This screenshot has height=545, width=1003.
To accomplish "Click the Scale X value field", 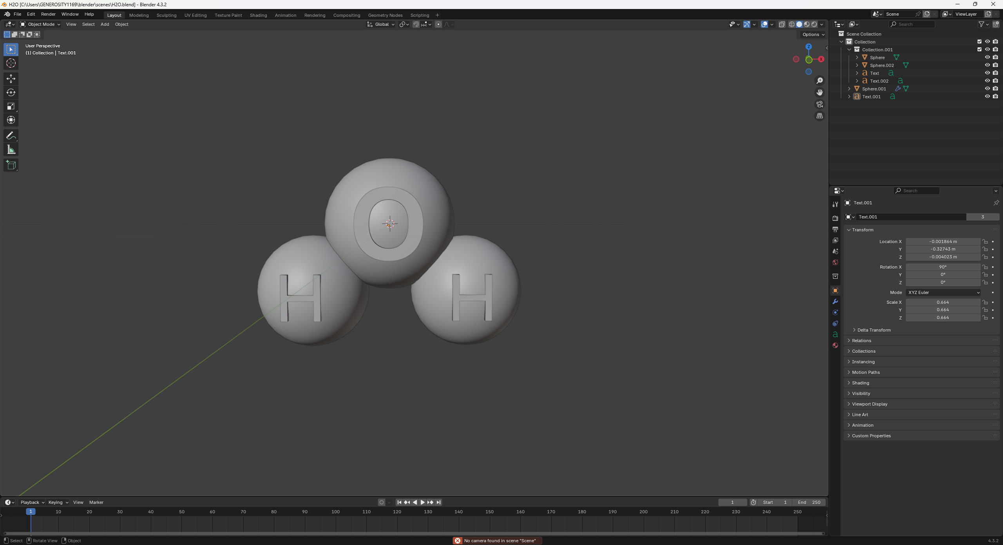I will click(943, 302).
